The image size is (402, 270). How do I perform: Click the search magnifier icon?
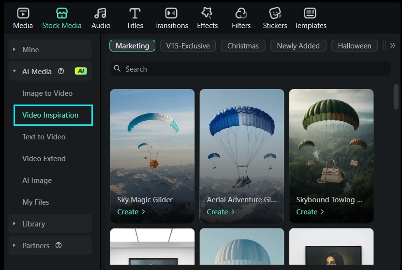pos(117,68)
